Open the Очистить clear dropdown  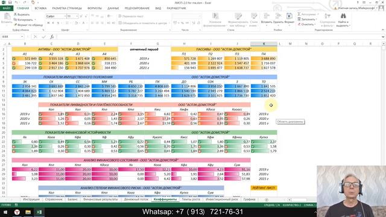(x=306, y=24)
